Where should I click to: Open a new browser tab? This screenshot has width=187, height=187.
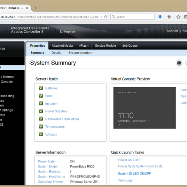(35, 8)
